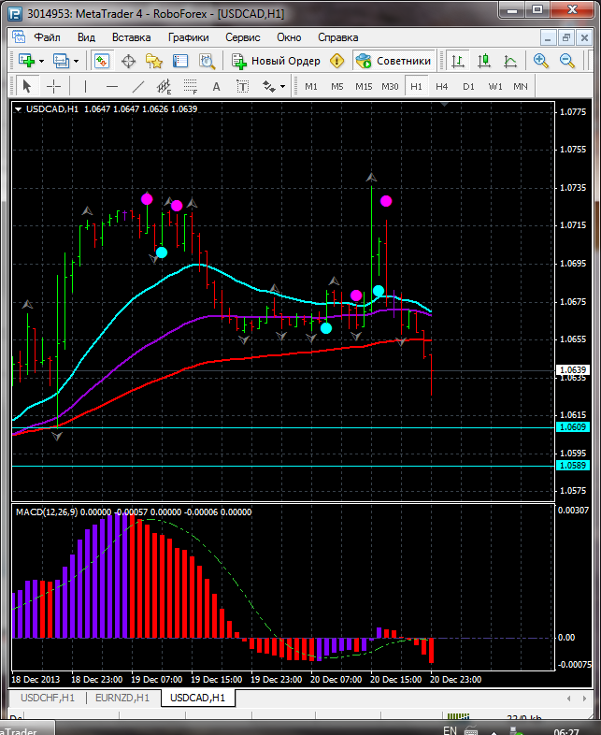Expand the New Chart dropdown arrow
This screenshot has height=735, width=601.
click(41, 61)
